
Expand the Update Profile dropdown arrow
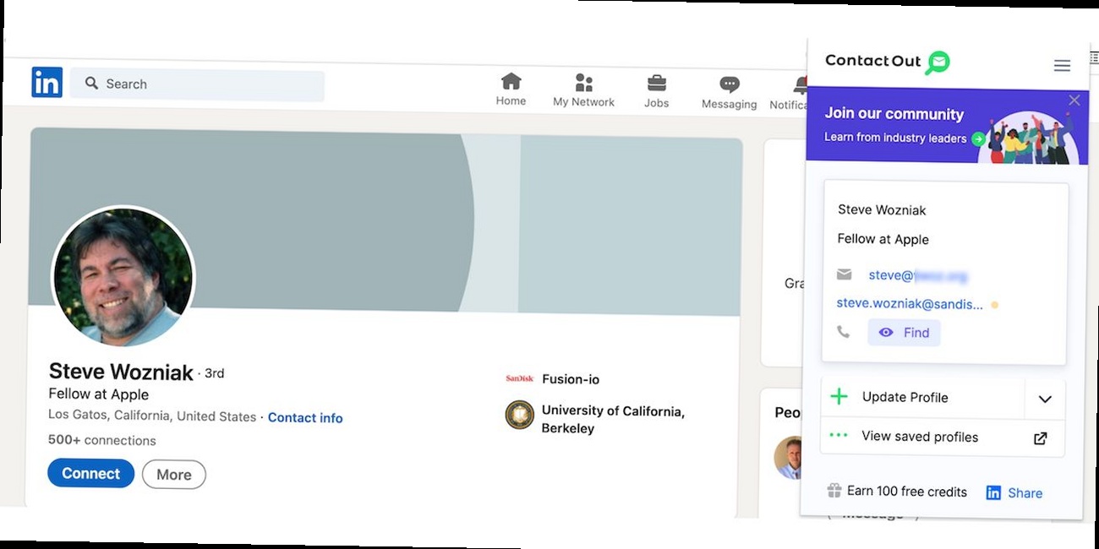click(x=1045, y=399)
